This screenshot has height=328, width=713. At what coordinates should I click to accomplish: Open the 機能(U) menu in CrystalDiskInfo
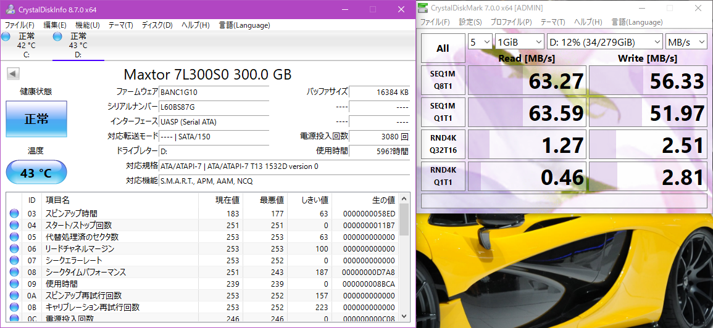(x=87, y=25)
